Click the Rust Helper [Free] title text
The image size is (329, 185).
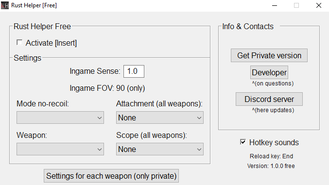(x=34, y=5)
